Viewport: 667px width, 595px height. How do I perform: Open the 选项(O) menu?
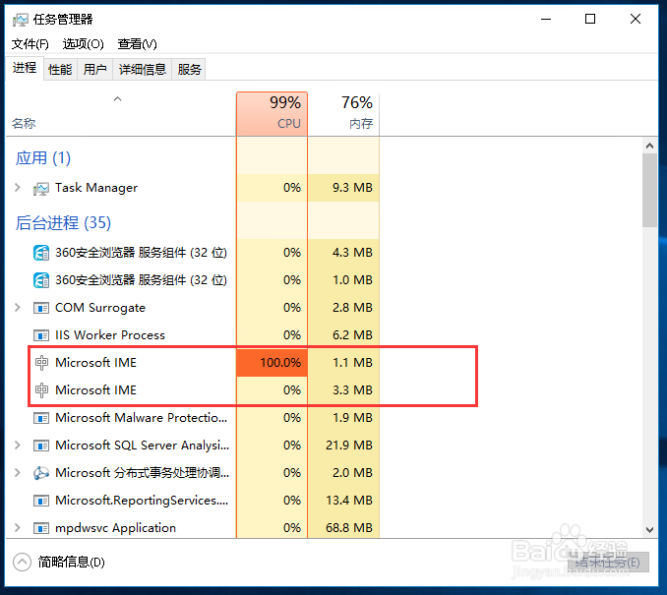pyautogui.click(x=84, y=44)
